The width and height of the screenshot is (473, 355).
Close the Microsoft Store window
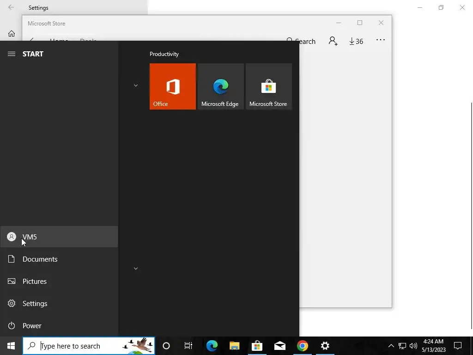pyautogui.click(x=381, y=23)
